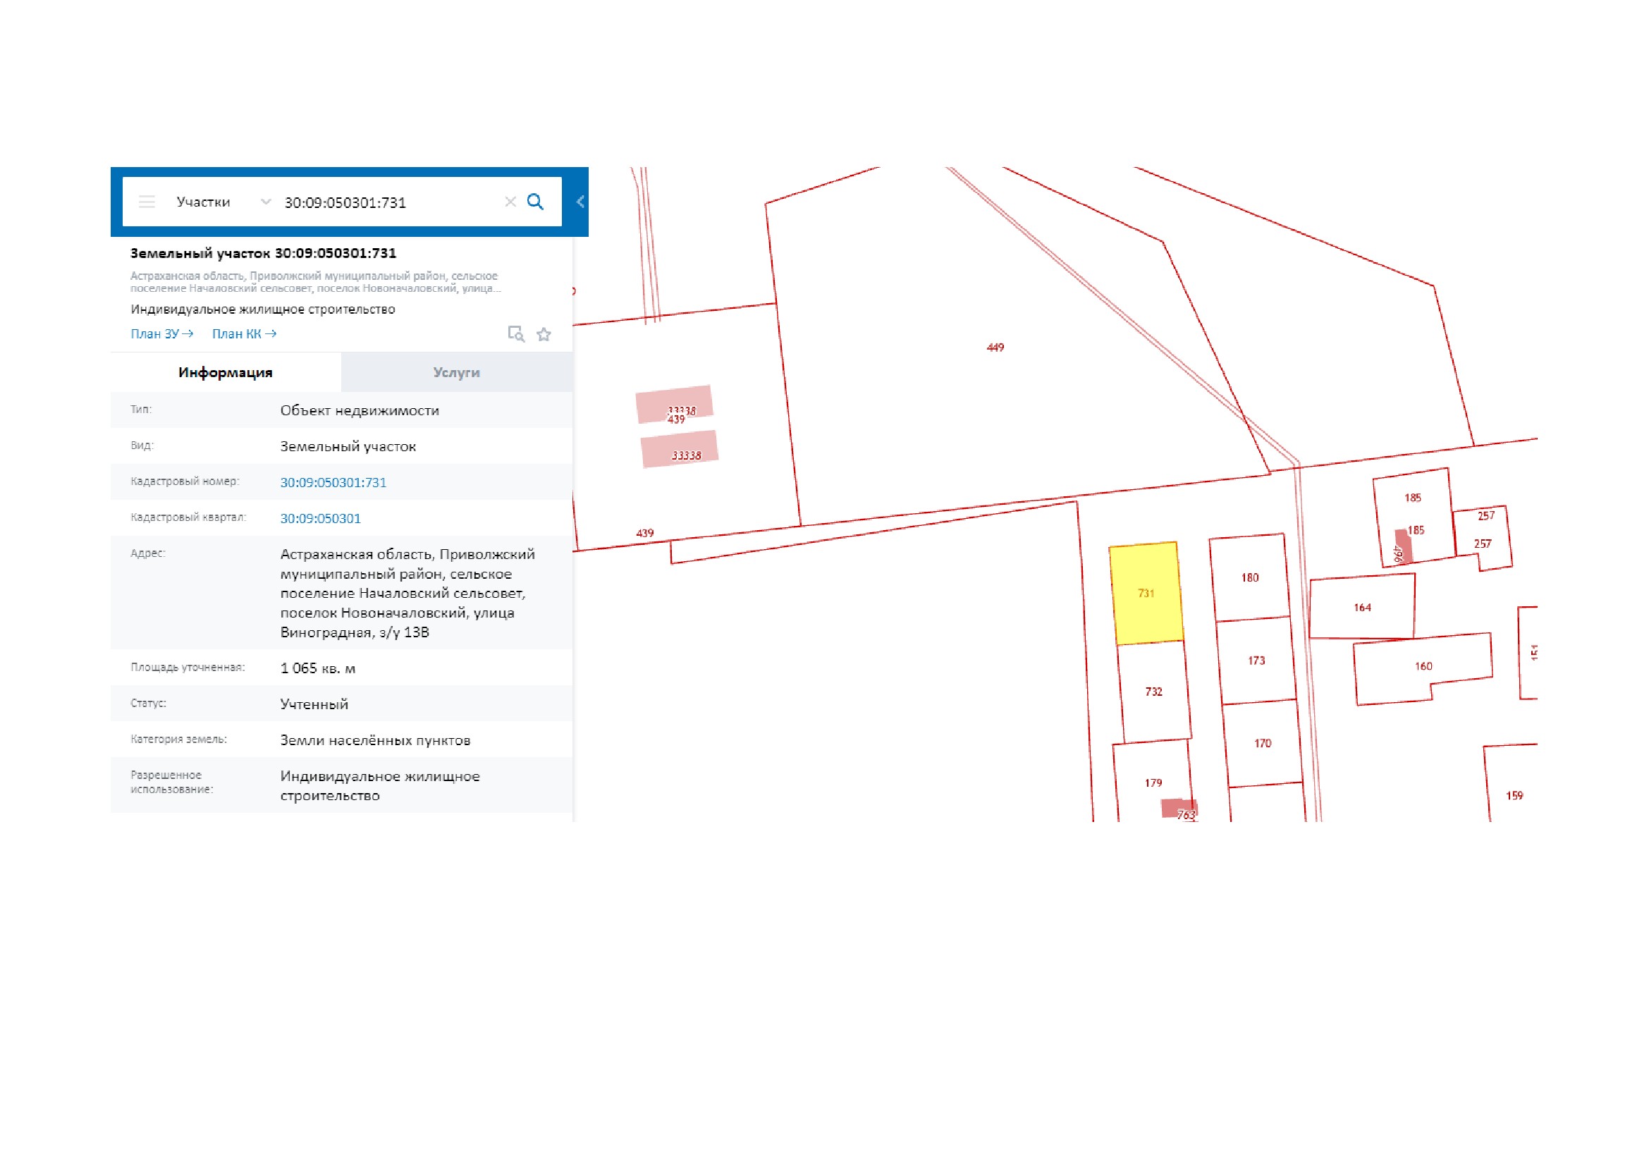
Task: Select parcel 159 on the map
Action: pyautogui.click(x=1514, y=795)
